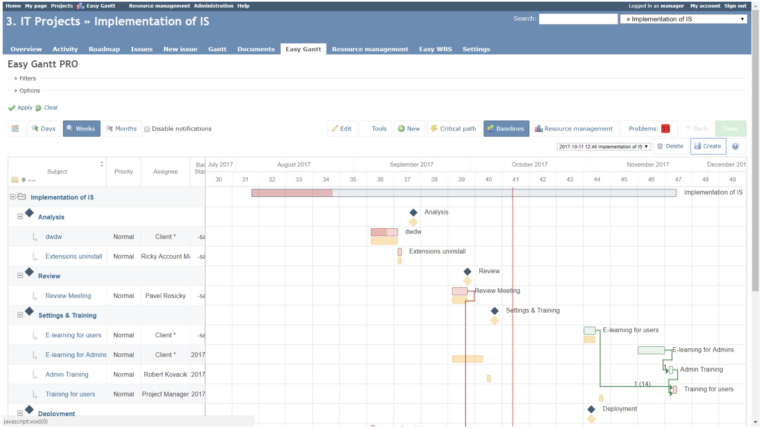The image size is (763, 429).
Task: Open the Easy WBS tab
Action: pos(435,49)
